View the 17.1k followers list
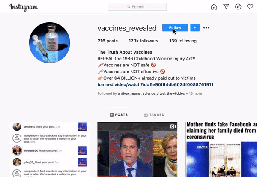The width and height of the screenshot is (257, 177). 143,41
